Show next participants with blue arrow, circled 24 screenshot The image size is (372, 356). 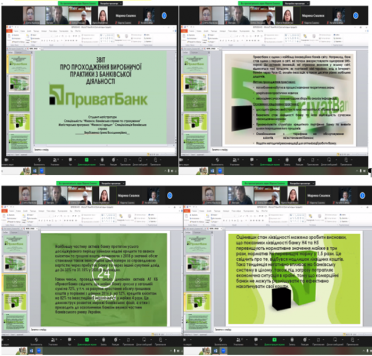tap(170, 196)
